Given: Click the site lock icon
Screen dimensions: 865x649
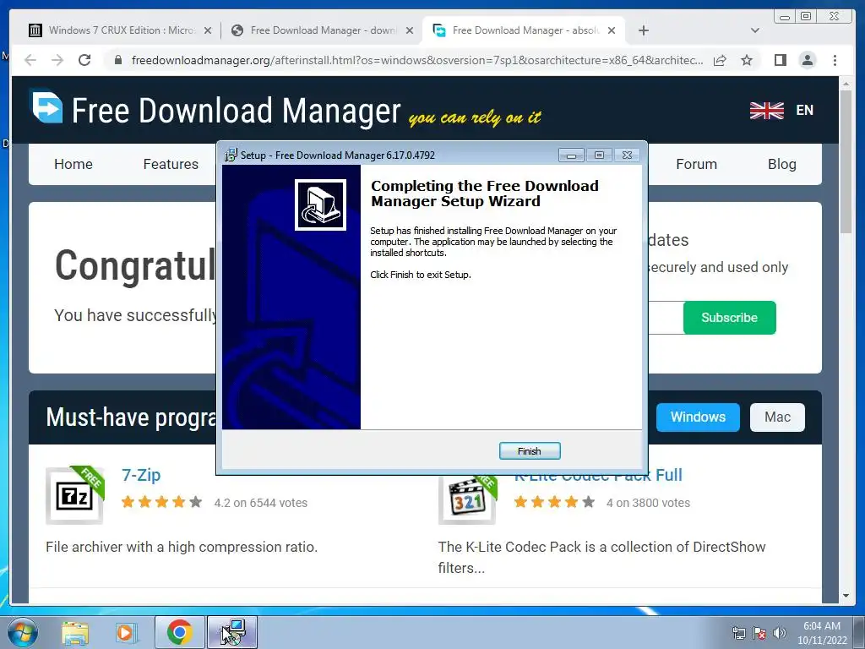Looking at the screenshot, I should tap(117, 60).
